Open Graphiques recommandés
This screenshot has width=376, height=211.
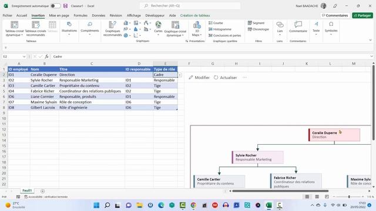coord(112,29)
